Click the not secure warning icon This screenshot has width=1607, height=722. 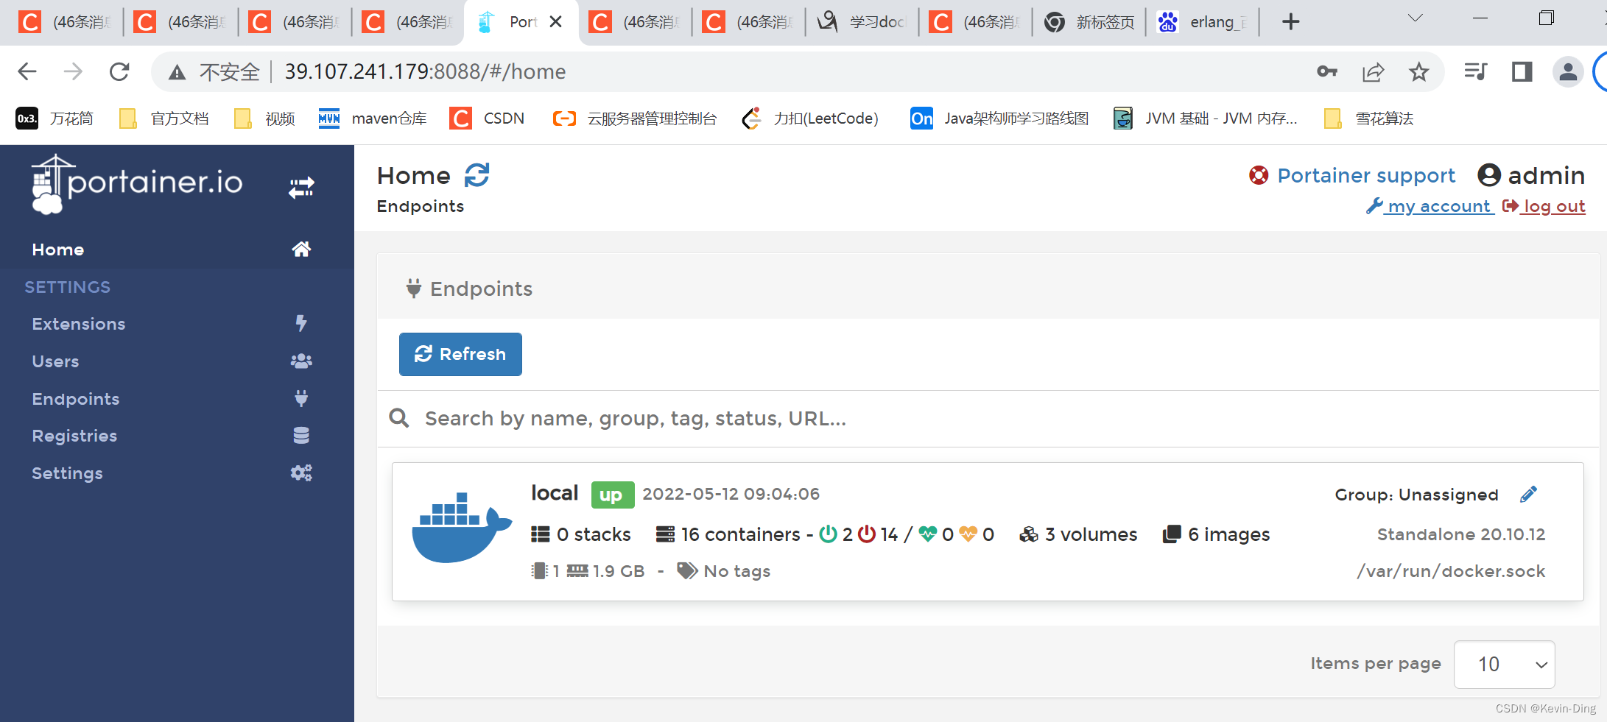point(177,71)
